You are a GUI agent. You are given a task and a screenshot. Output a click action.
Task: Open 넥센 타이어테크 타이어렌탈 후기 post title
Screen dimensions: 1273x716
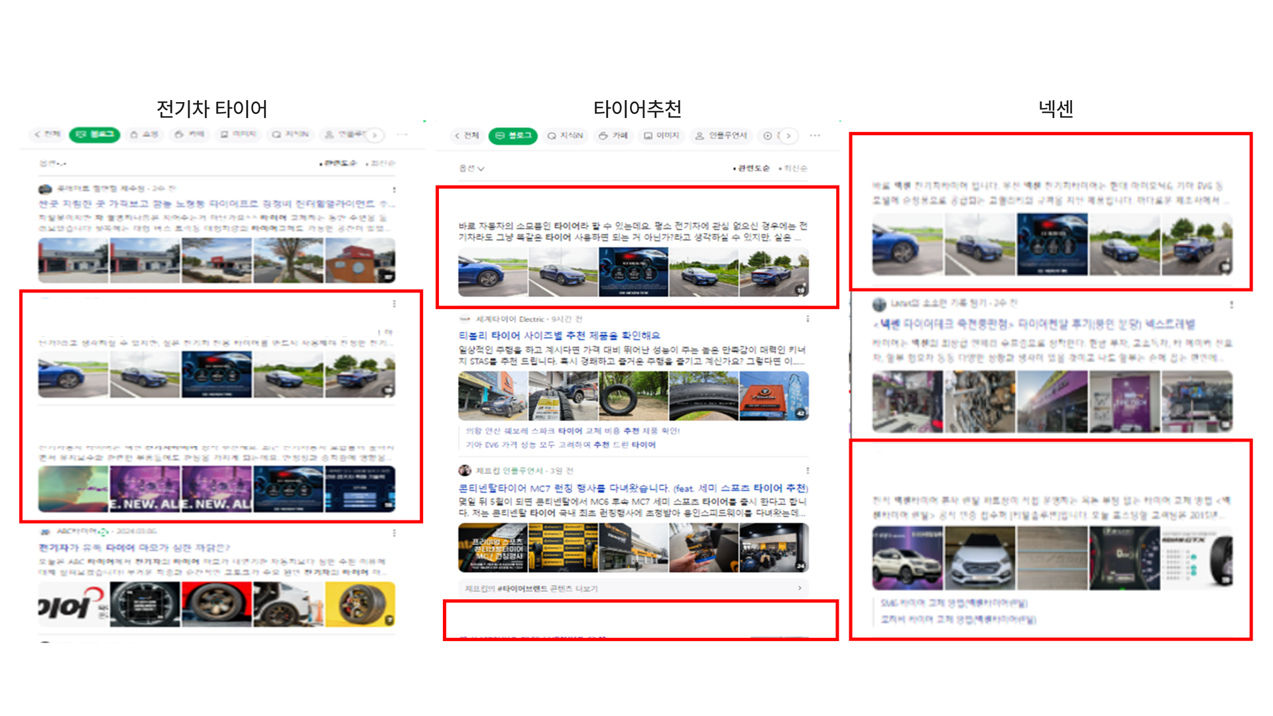pos(1034,324)
